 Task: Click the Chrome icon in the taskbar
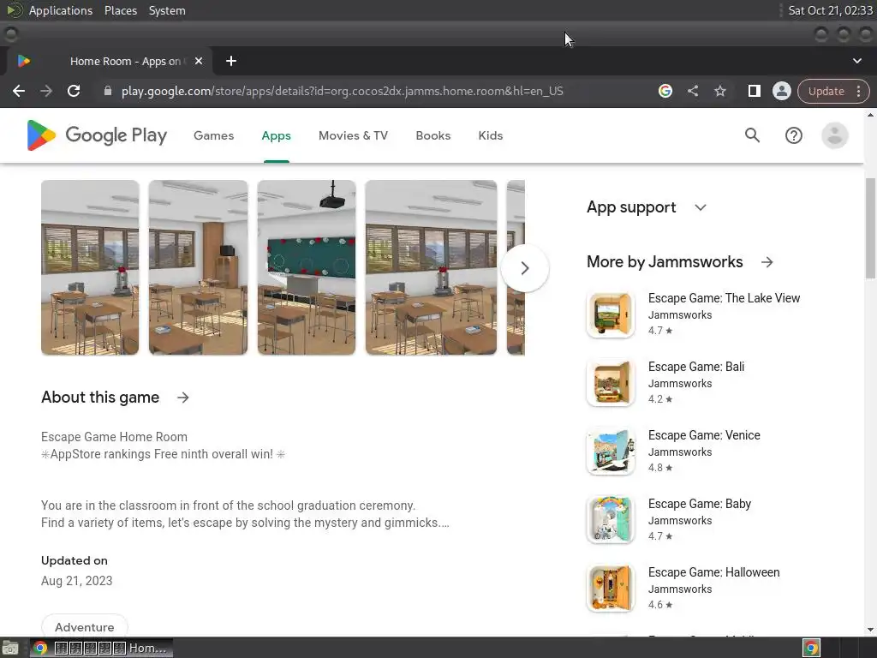pos(39,648)
